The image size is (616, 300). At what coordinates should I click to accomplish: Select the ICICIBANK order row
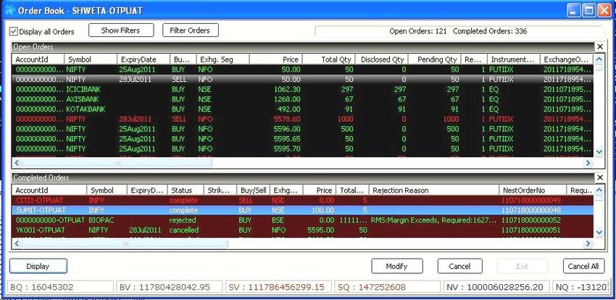[x=302, y=89]
